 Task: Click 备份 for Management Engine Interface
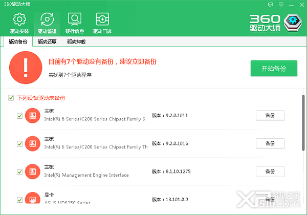point(270,171)
